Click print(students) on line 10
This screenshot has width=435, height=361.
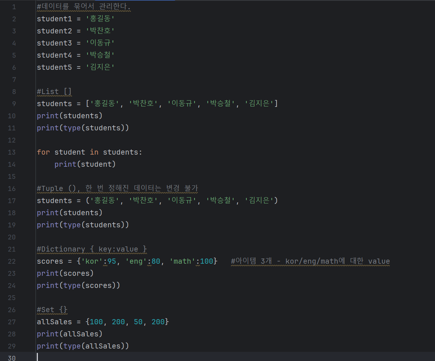(69, 116)
